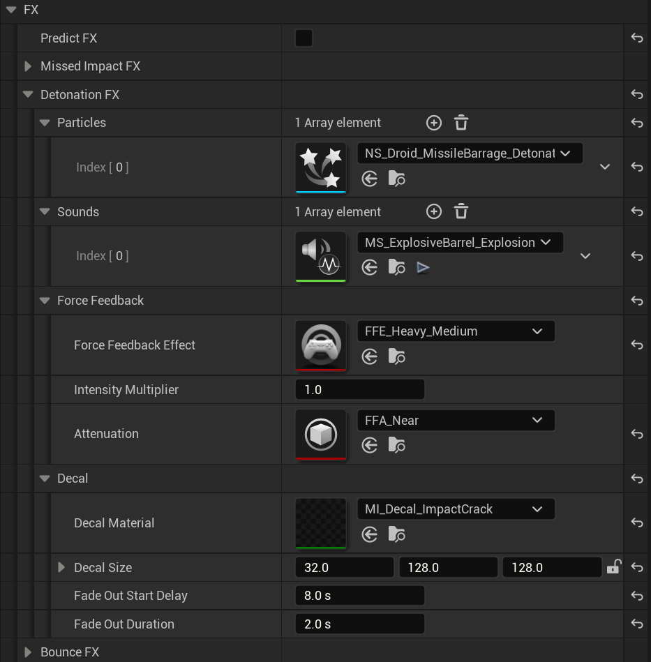Open the FFE_Heavy_Medium asset dropdown
This screenshot has width=651, height=662.
(456, 331)
